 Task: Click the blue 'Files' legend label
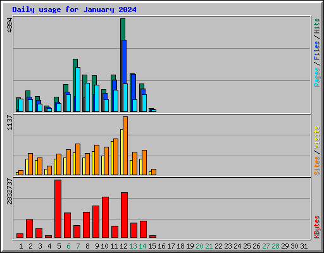[317, 51]
